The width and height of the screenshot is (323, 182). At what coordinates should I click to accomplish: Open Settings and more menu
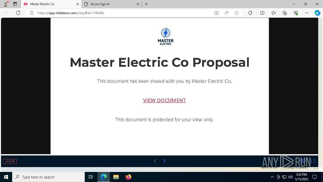307,13
